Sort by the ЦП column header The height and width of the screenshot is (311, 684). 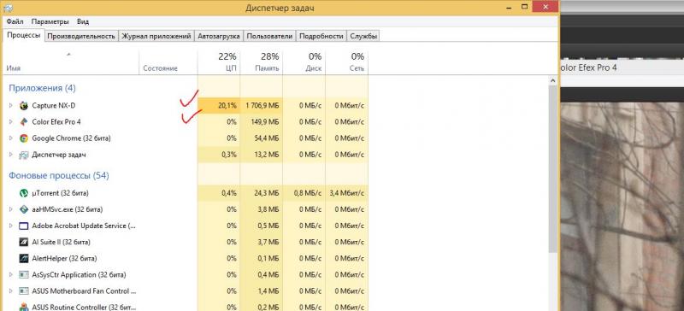[219, 62]
